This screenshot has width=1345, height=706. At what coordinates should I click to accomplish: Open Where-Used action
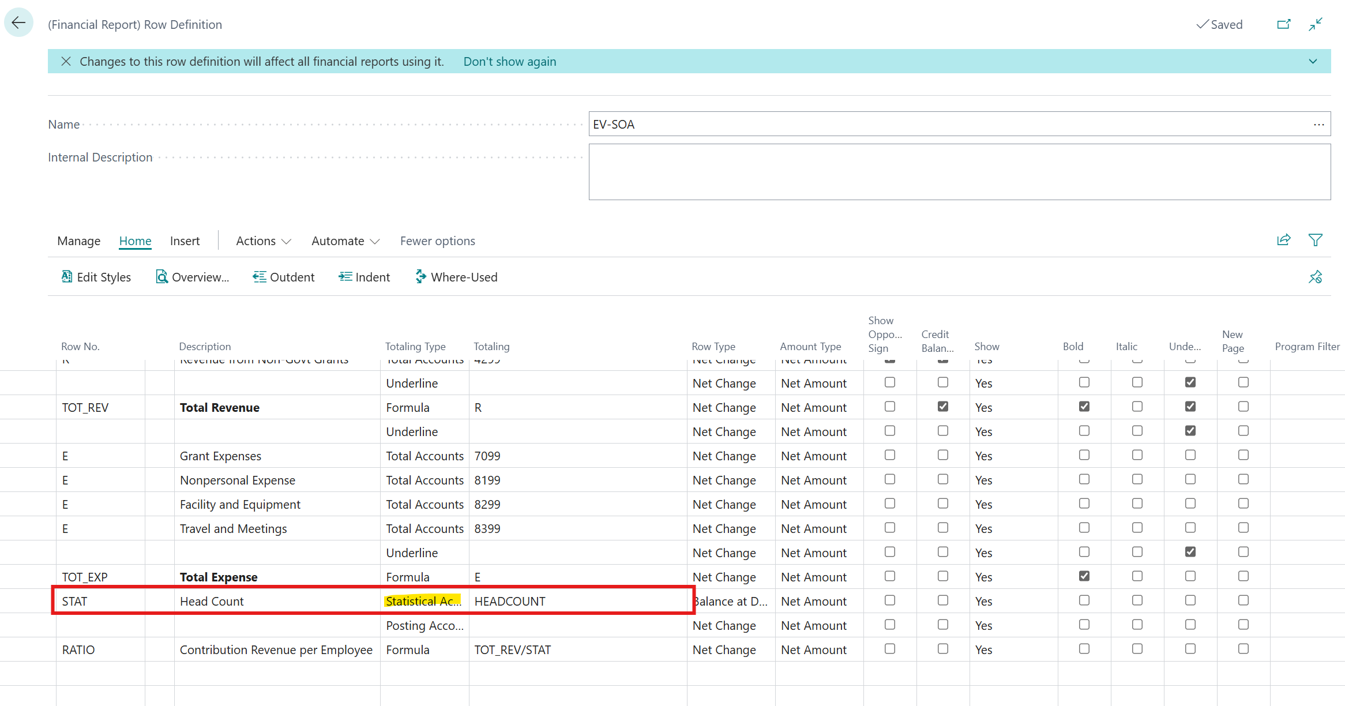[456, 277]
